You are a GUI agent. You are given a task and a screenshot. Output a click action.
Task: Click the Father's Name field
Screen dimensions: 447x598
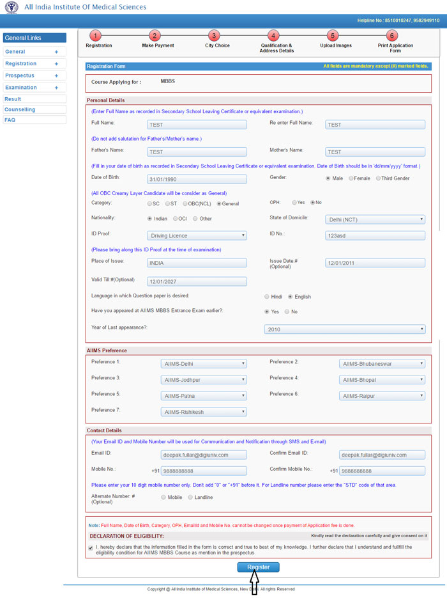197,152
